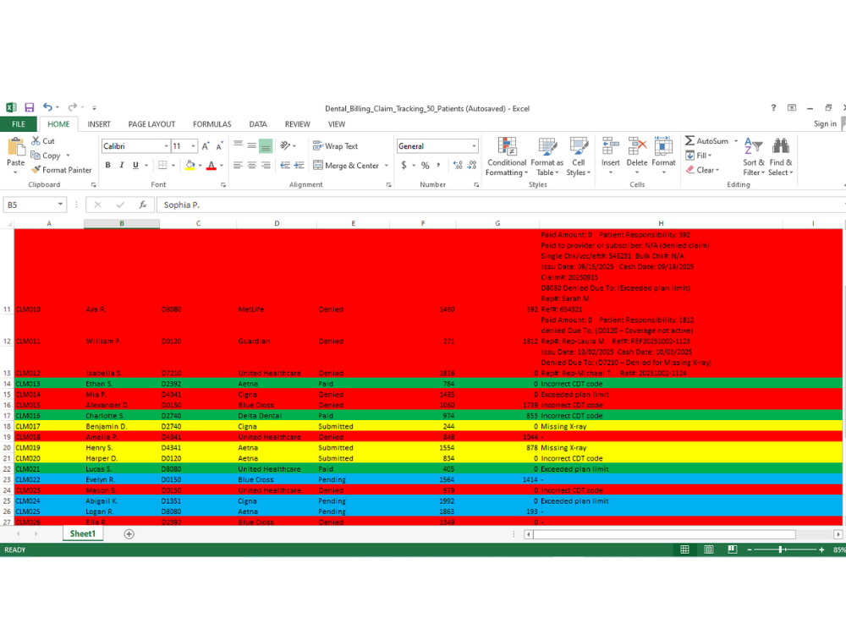The image size is (846, 634).
Task: Apply the red Font Color
Action: point(211,165)
